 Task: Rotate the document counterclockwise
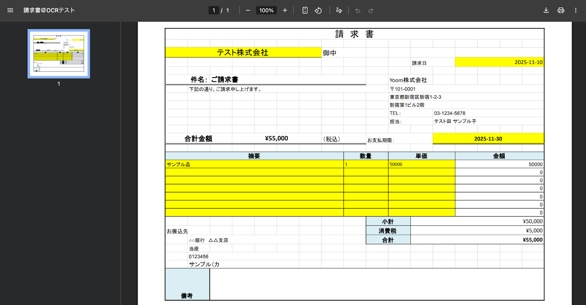click(x=318, y=10)
